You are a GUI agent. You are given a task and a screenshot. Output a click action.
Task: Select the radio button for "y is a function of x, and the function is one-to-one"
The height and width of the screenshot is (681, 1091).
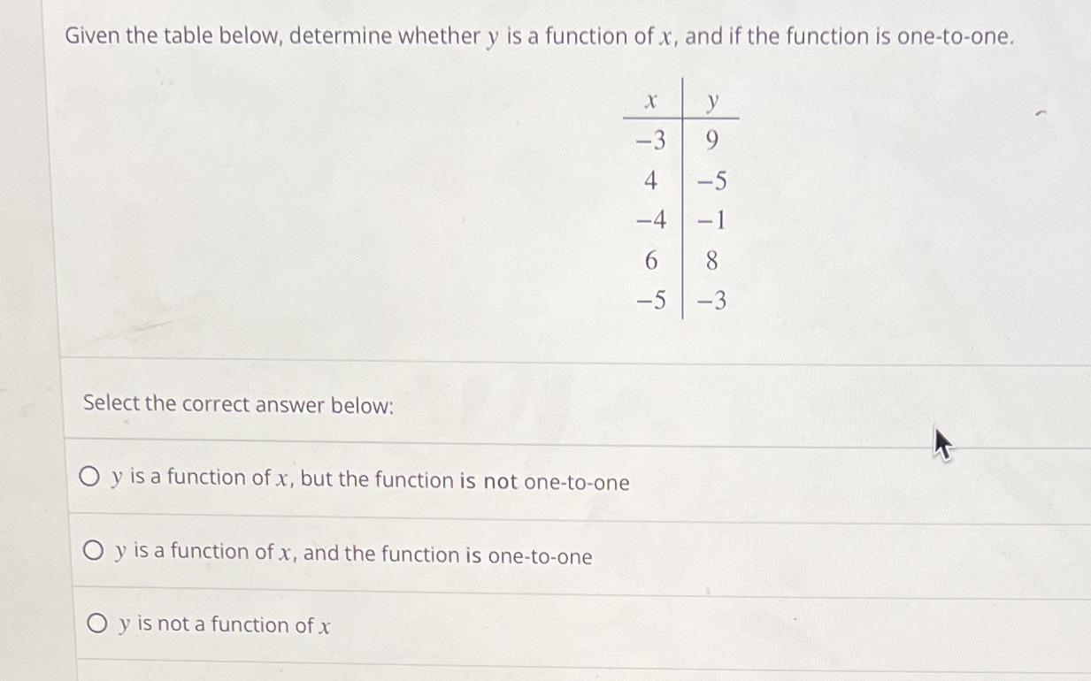coord(94,550)
